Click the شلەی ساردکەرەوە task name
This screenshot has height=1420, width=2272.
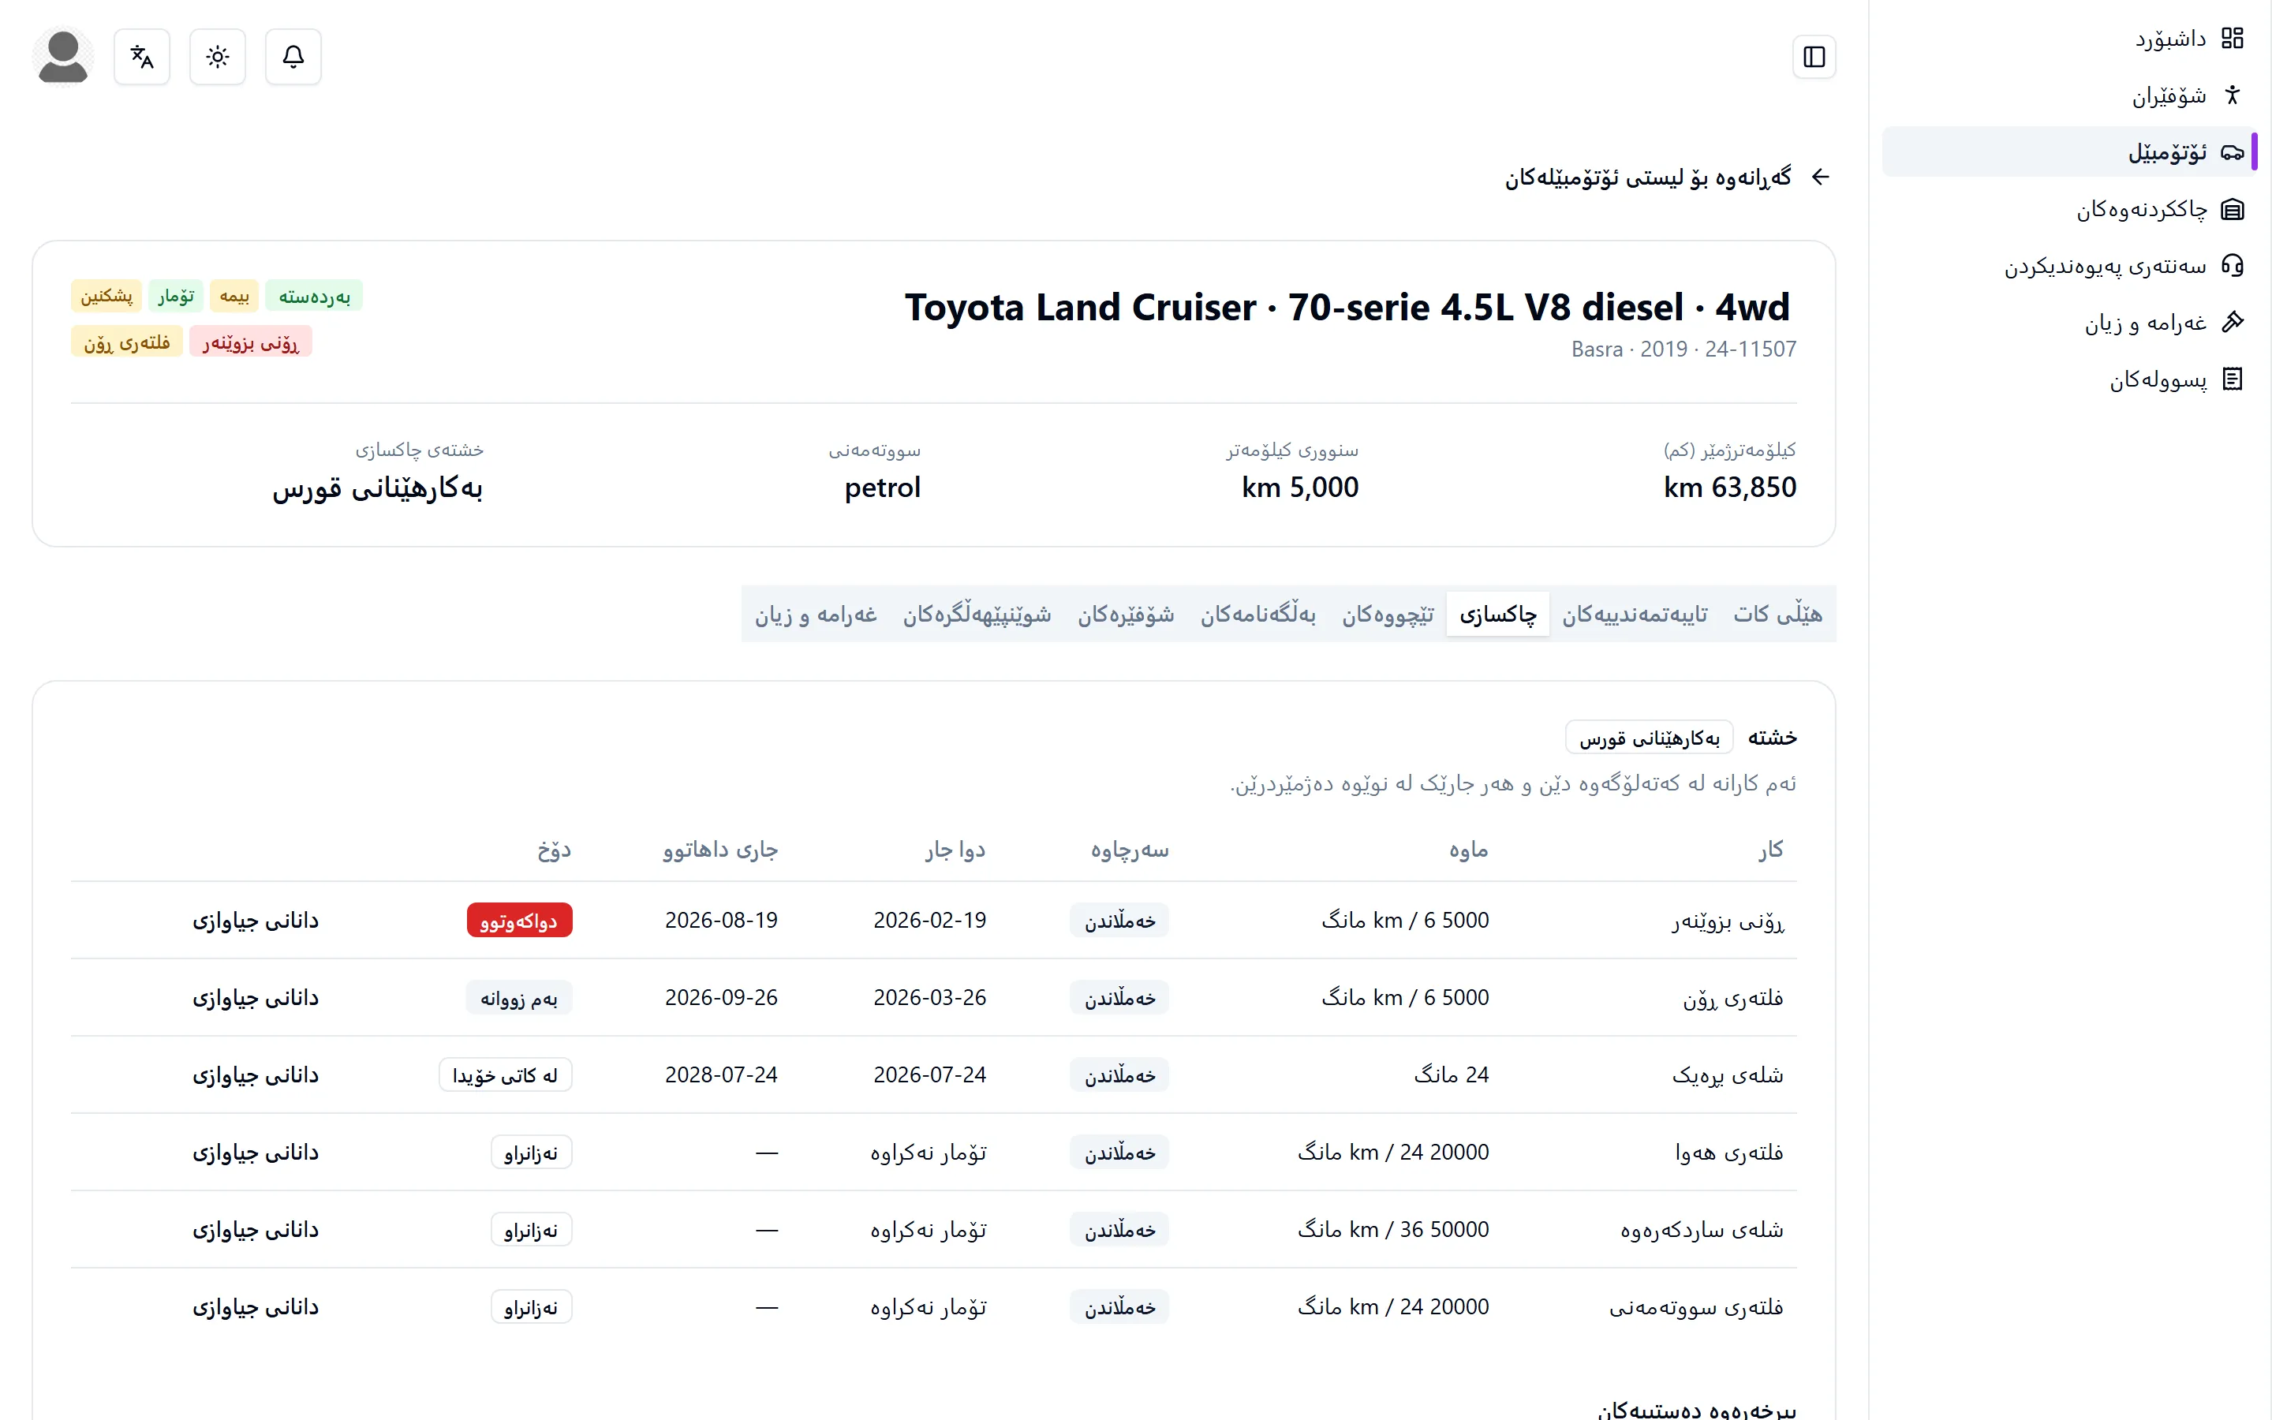point(1702,1231)
